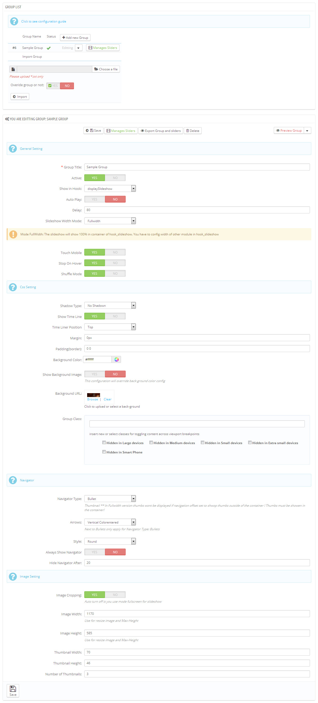This screenshot has width=318, height=703.
Task: Click the Number of Thumbnails field
Action: (197, 674)
